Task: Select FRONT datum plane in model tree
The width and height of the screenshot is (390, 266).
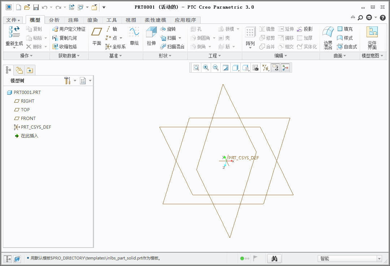Action: point(25,118)
